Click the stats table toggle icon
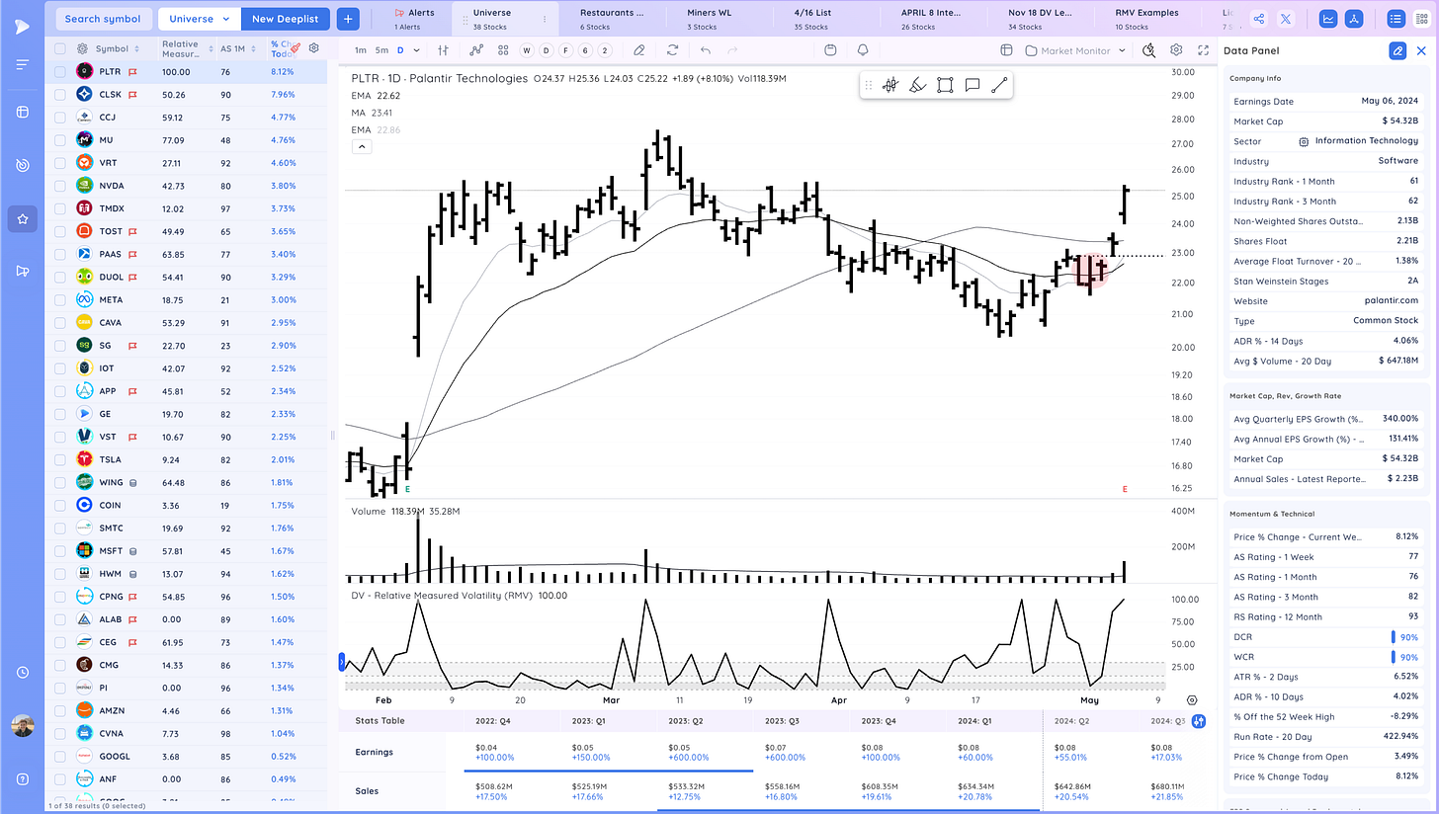Screen dimensions: 1439x814 tap(1199, 721)
